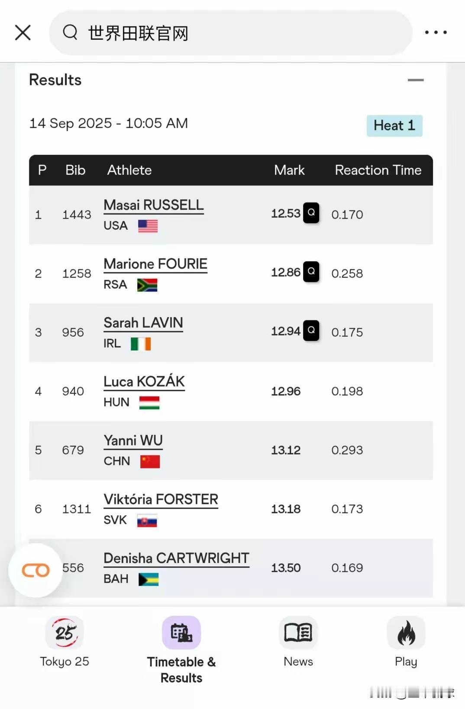Collapse the Results section
Screen dimensions: 465x709
click(416, 80)
